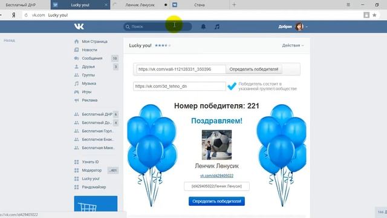Open Действия dropdown menu

coord(293,45)
